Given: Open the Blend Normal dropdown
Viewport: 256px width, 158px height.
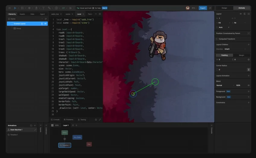Looking at the screenshot, I should coord(225,85).
